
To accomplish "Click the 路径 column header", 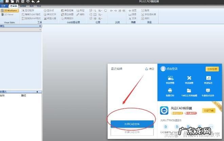I will pyautogui.click(x=23, y=95).
